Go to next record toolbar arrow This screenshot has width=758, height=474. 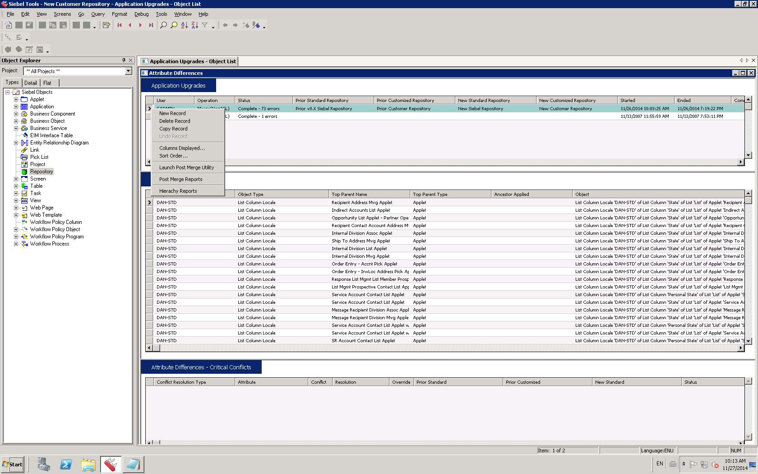(x=140, y=25)
